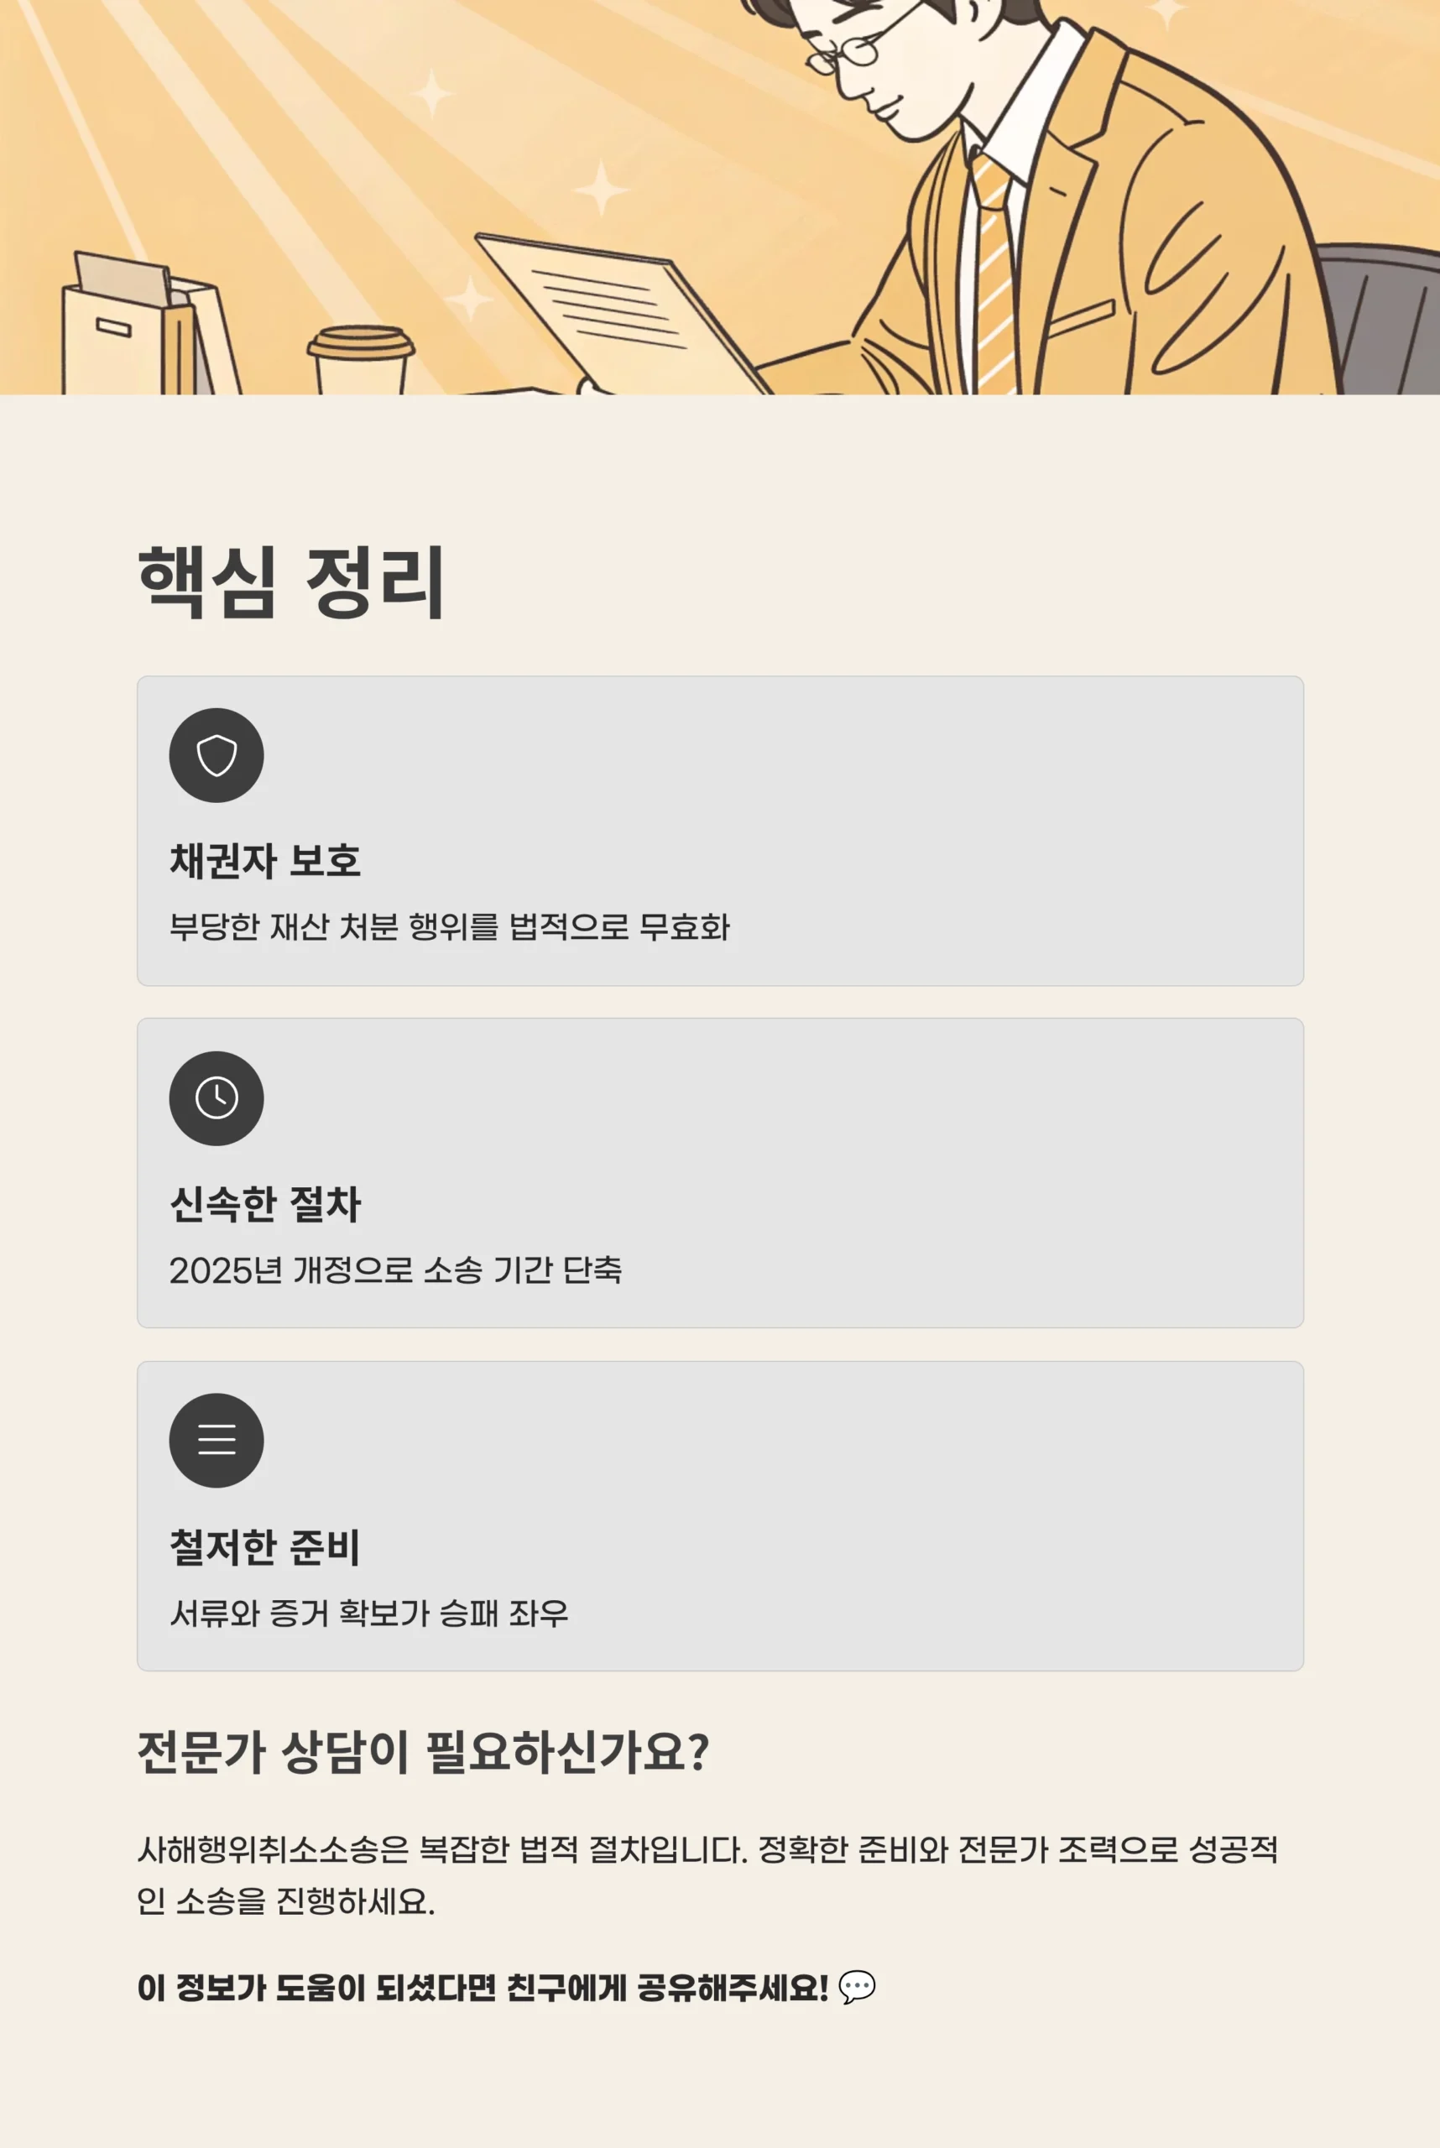Click the 서류와 증거 확보가 승패 좌우 text
1440x2148 pixels.
[369, 1613]
